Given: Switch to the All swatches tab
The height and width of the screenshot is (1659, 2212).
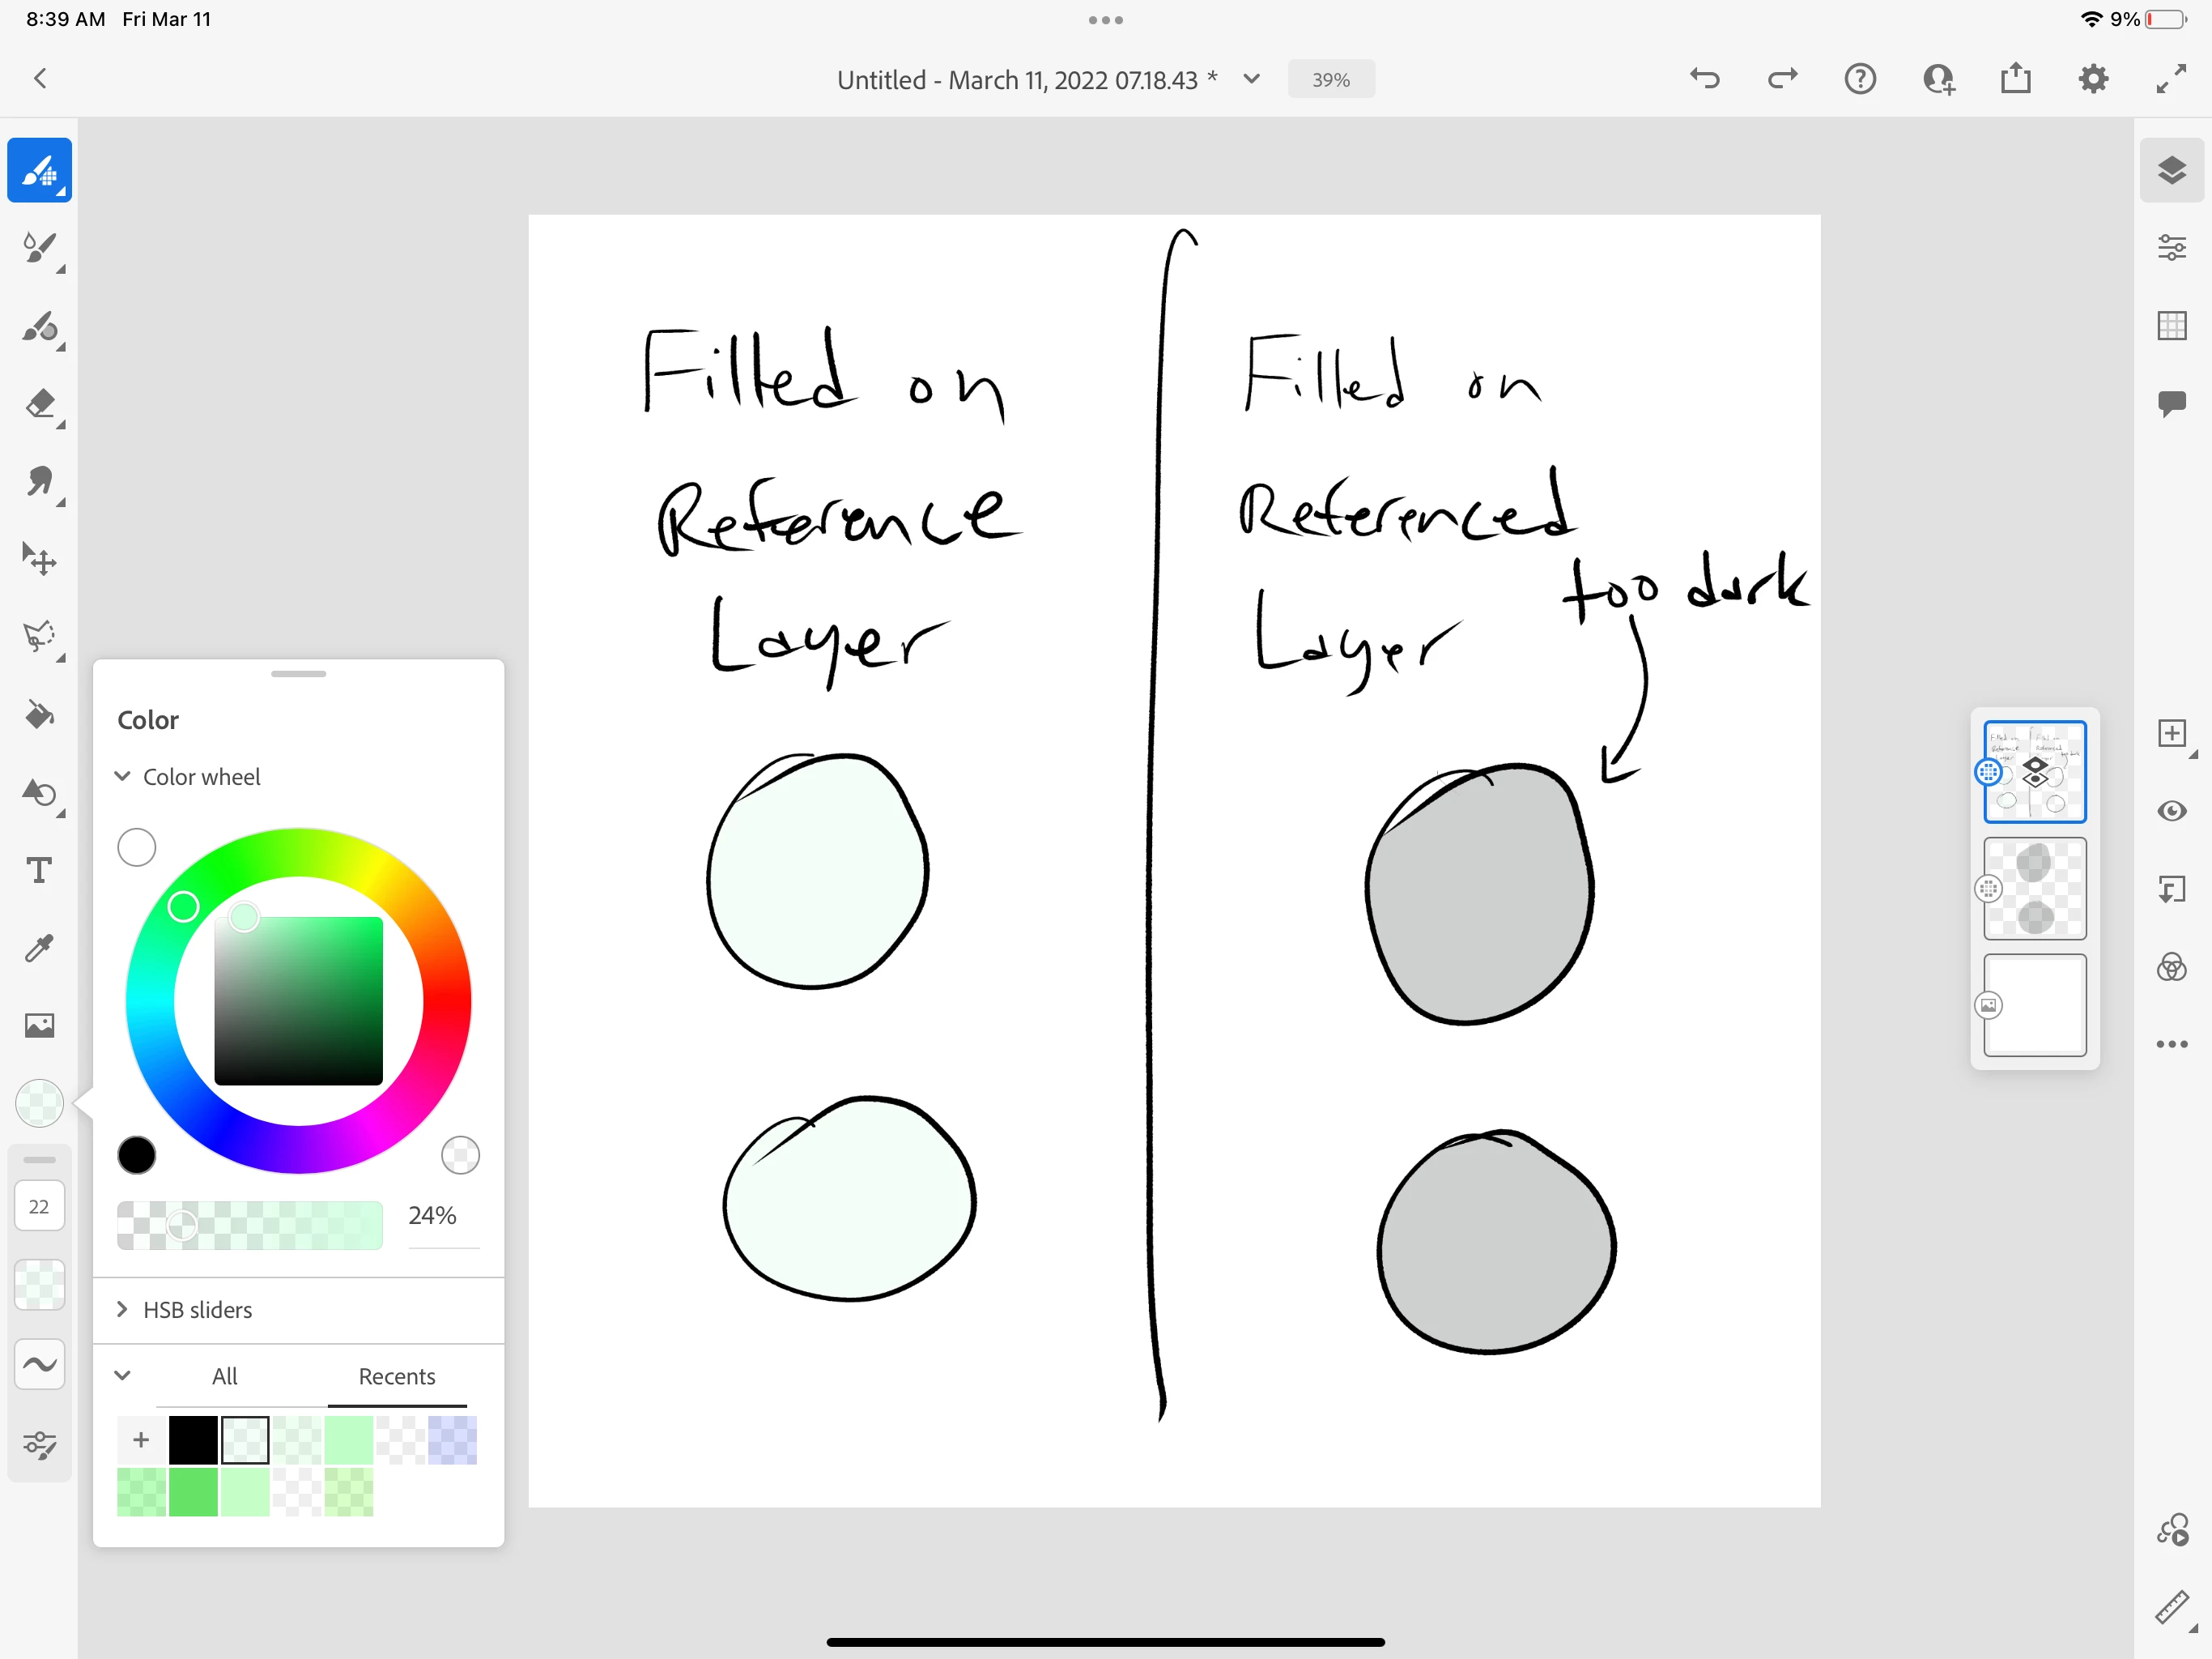Looking at the screenshot, I should click(225, 1377).
